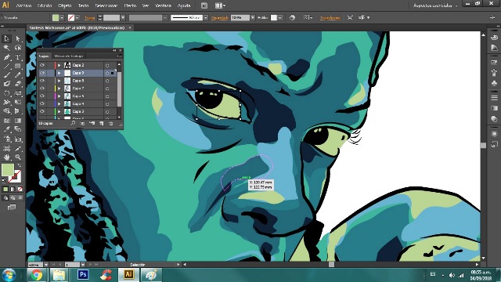Select the Rectangle tool
Image resolution: width=501 pixels, height=282 pixels.
pyautogui.click(x=18, y=66)
